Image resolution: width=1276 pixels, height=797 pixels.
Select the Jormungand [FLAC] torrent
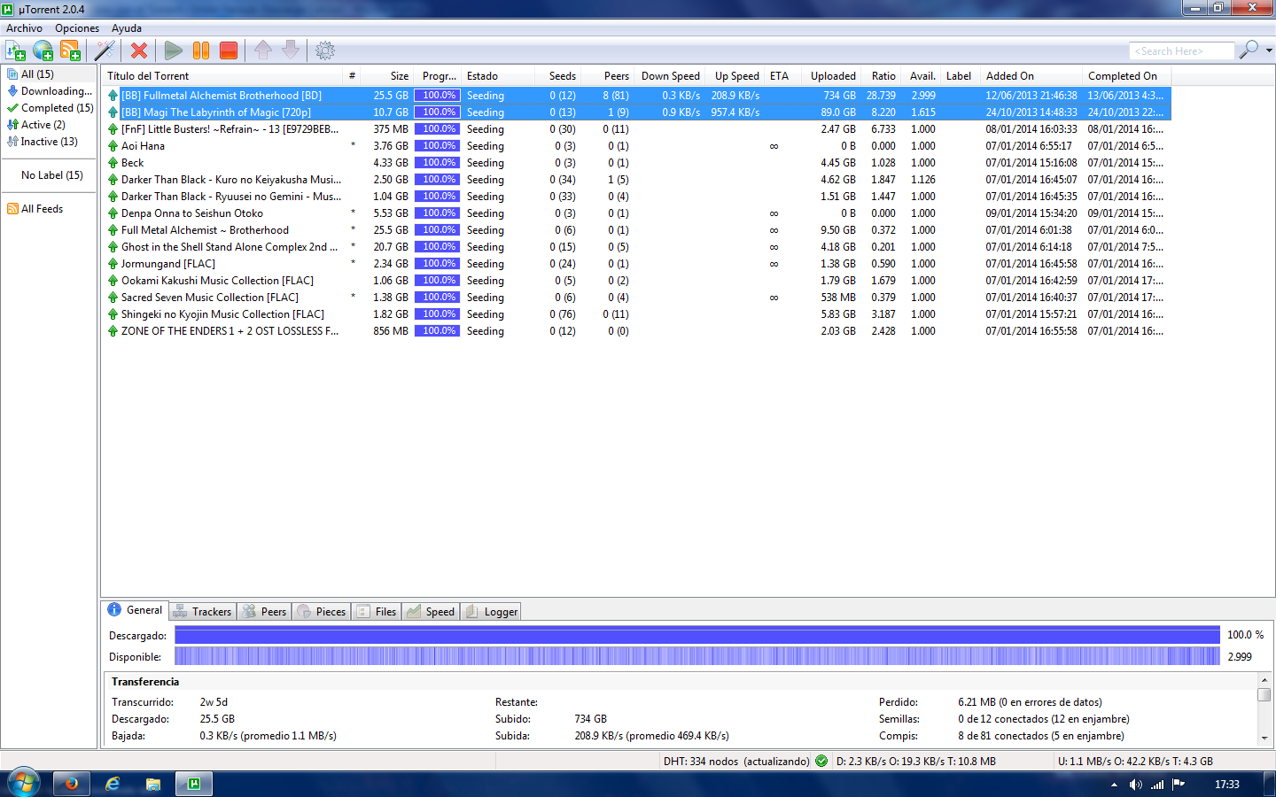[x=636, y=264]
